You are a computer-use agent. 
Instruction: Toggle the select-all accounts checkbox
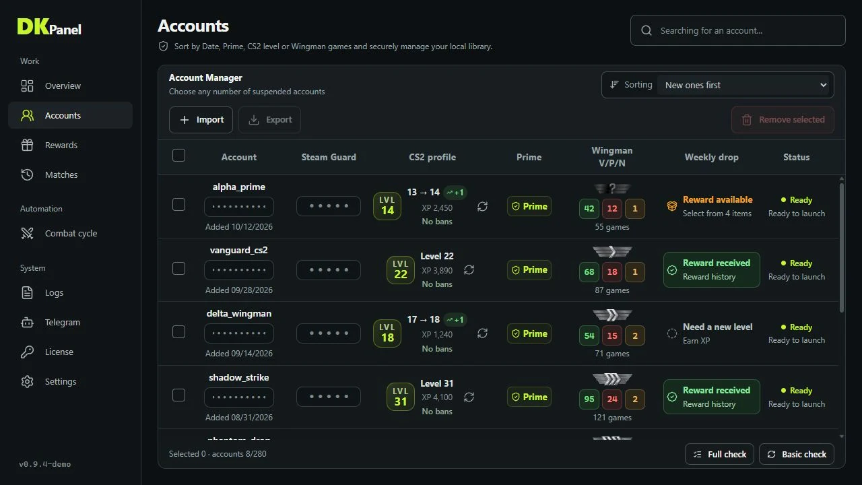[178, 156]
